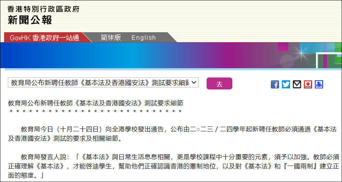Click the asterisk divider line under headline
Screen dimensions: 342x182
tap(95, 111)
